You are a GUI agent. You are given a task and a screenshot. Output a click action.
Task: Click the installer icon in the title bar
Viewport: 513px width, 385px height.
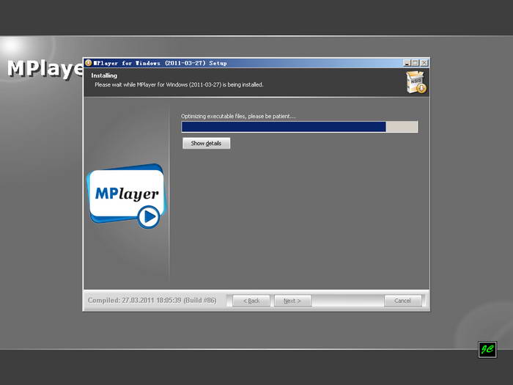89,63
